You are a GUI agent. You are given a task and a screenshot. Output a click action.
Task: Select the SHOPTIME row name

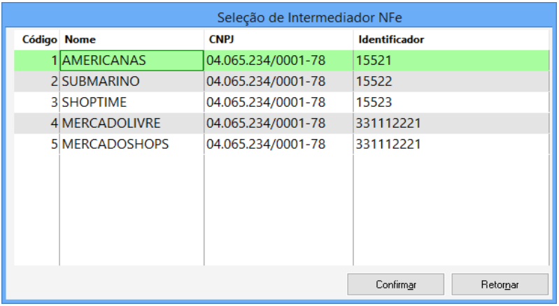click(94, 103)
